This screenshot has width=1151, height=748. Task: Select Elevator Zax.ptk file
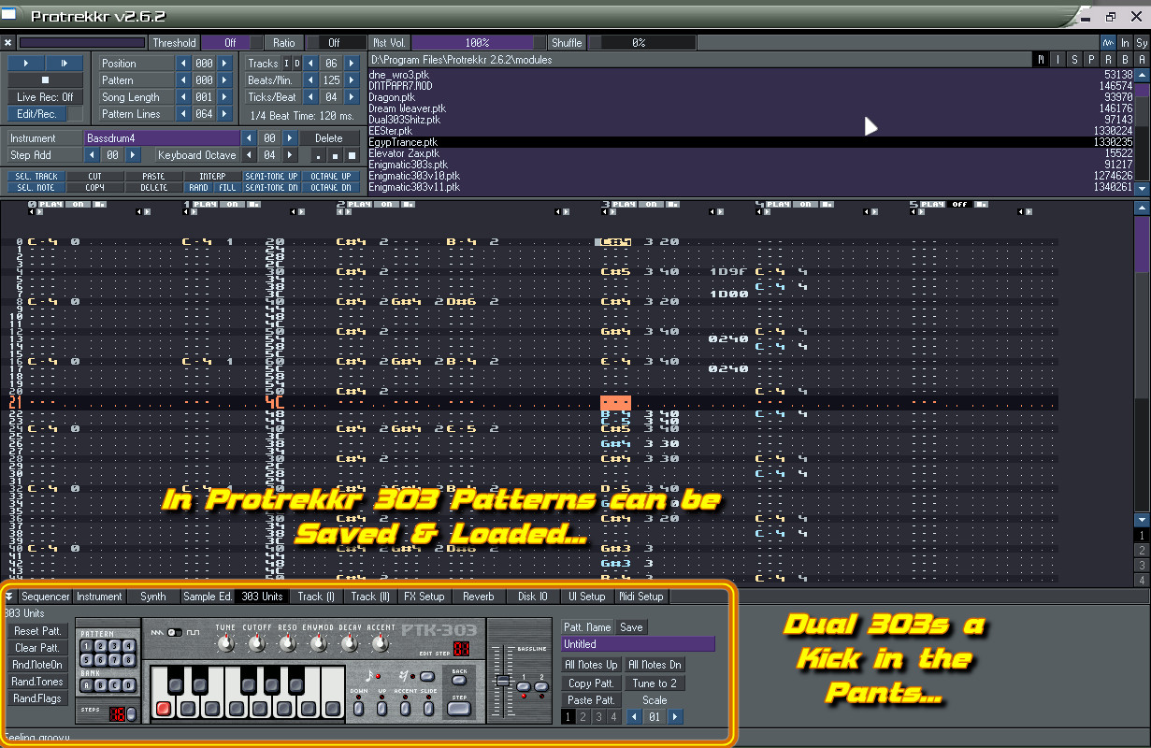pyautogui.click(x=750, y=153)
